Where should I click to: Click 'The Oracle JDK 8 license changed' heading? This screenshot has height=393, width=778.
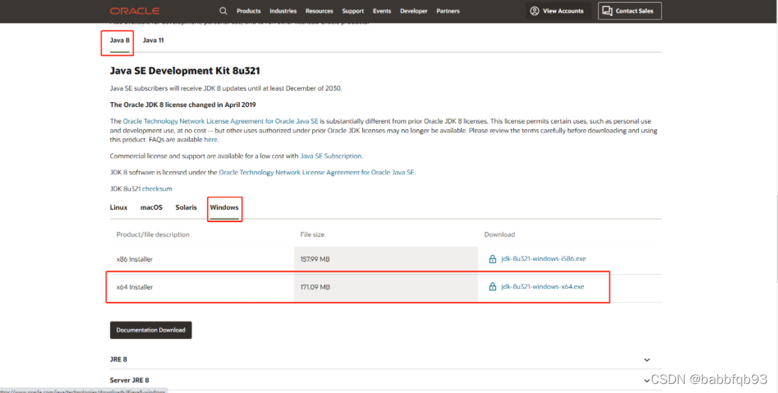183,105
